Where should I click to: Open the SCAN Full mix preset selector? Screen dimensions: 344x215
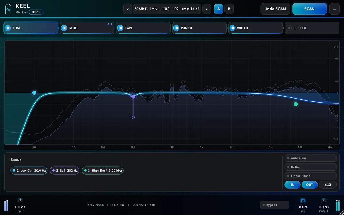click(x=167, y=9)
